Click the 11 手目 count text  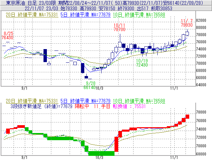(102, 106)
